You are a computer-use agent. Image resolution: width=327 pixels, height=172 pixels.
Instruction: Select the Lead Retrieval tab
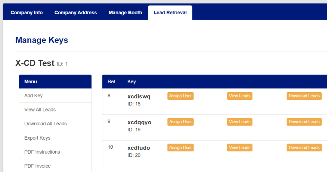coord(170,13)
